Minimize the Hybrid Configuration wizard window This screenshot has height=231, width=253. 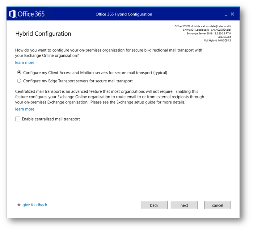[226, 15]
